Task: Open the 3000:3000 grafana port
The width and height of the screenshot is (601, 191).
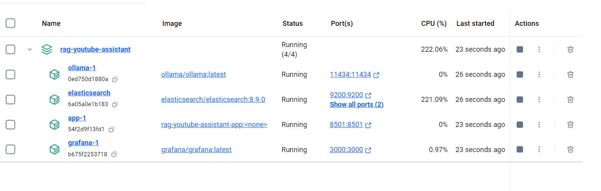Action: [x=346, y=150]
